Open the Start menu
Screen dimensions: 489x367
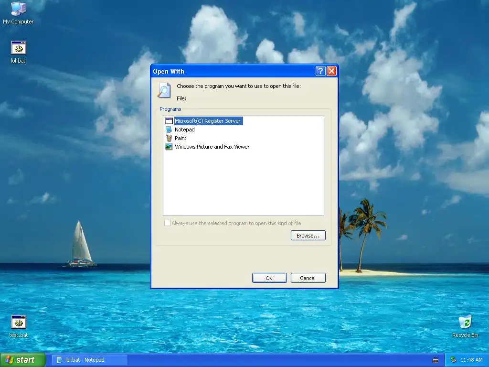(22, 360)
